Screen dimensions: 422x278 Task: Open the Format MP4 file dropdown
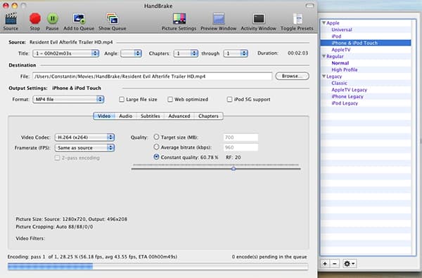(x=68, y=100)
